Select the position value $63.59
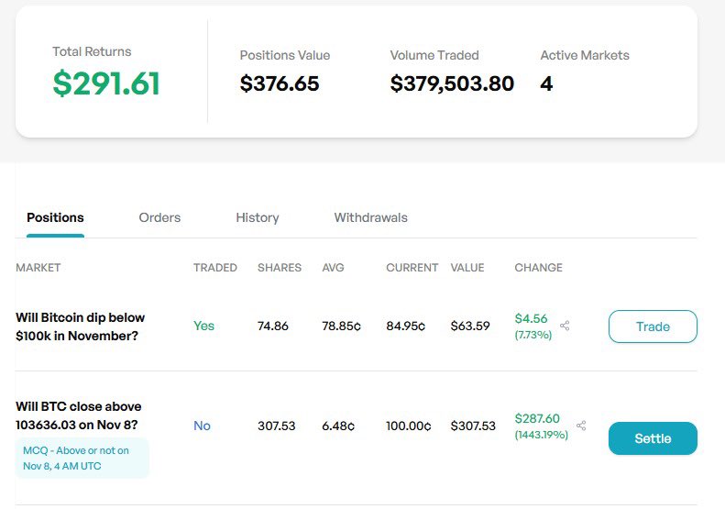725x509 pixels. coord(470,326)
